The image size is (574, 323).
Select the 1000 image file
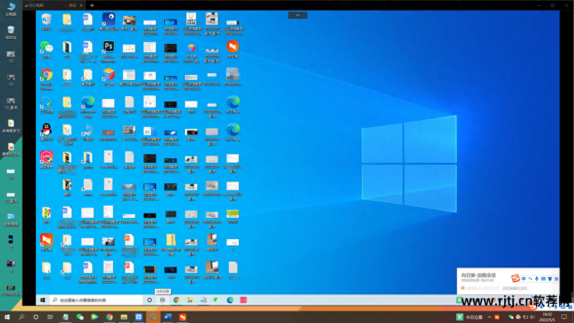[x=171, y=271]
